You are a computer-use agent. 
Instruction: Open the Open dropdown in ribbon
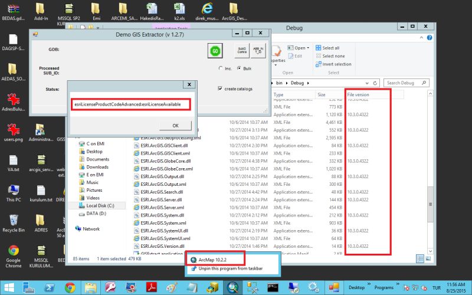(299, 48)
